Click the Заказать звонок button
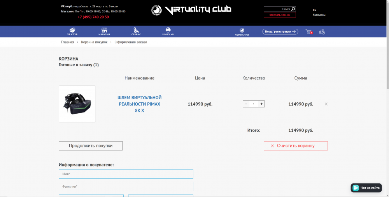 pos(280,15)
